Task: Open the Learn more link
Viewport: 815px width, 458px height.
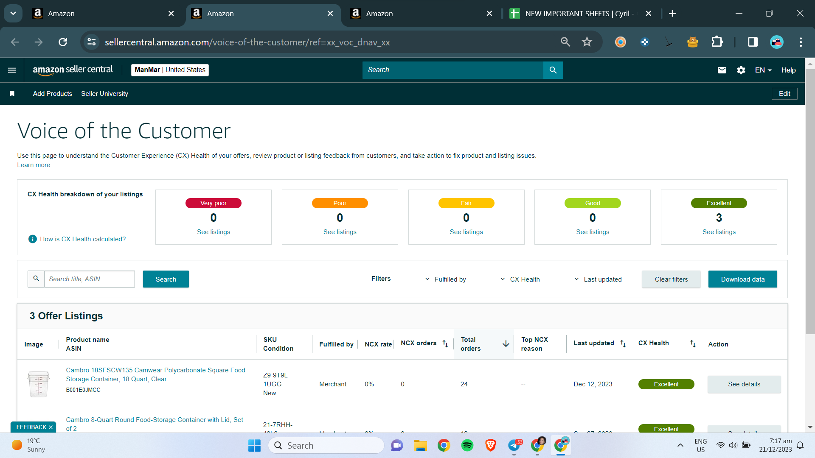Action: [34, 165]
